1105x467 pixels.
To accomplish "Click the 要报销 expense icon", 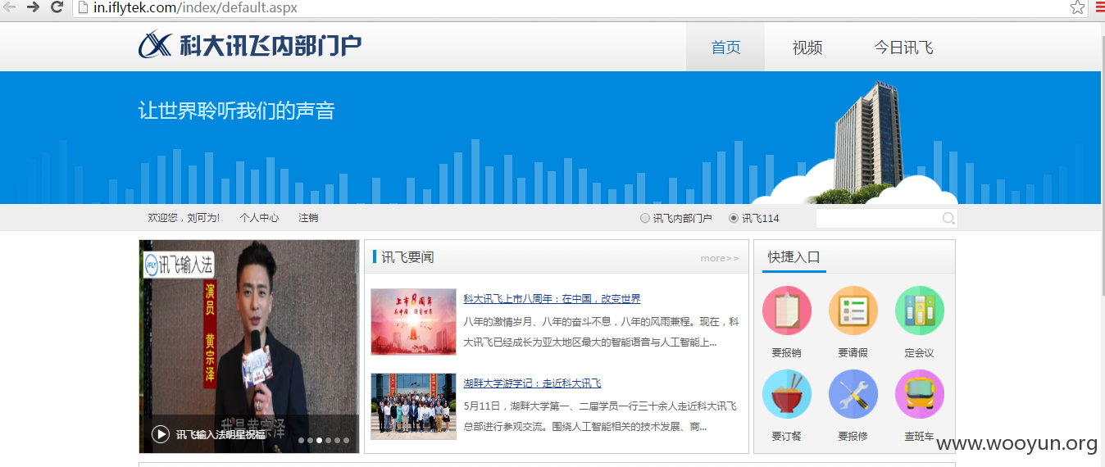I will [x=786, y=311].
